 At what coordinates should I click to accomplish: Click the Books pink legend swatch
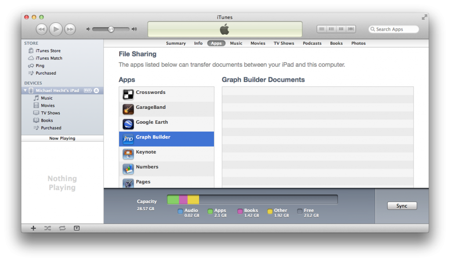coord(240,211)
